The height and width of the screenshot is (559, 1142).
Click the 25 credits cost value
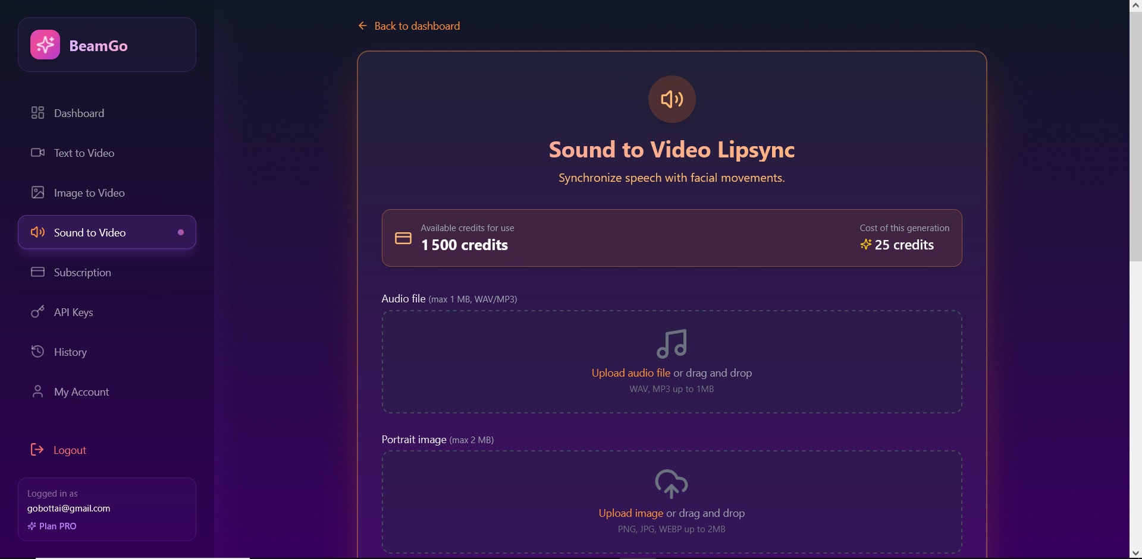pos(904,245)
